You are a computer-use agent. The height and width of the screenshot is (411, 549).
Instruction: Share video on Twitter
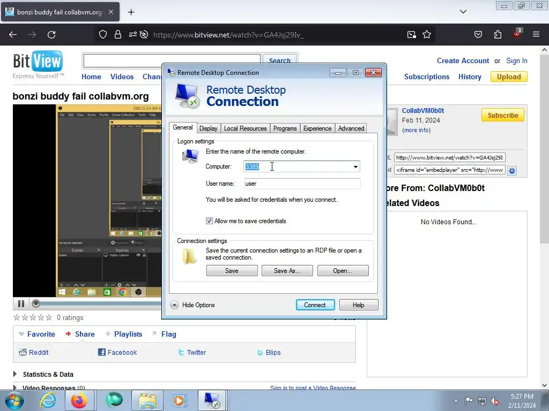[192, 352]
